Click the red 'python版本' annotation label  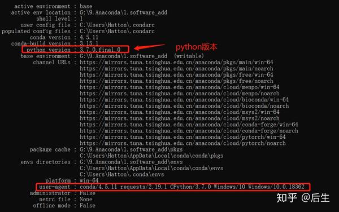tap(196, 47)
